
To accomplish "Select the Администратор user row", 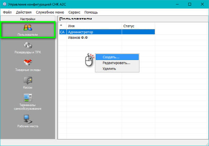I will [x=94, y=32].
